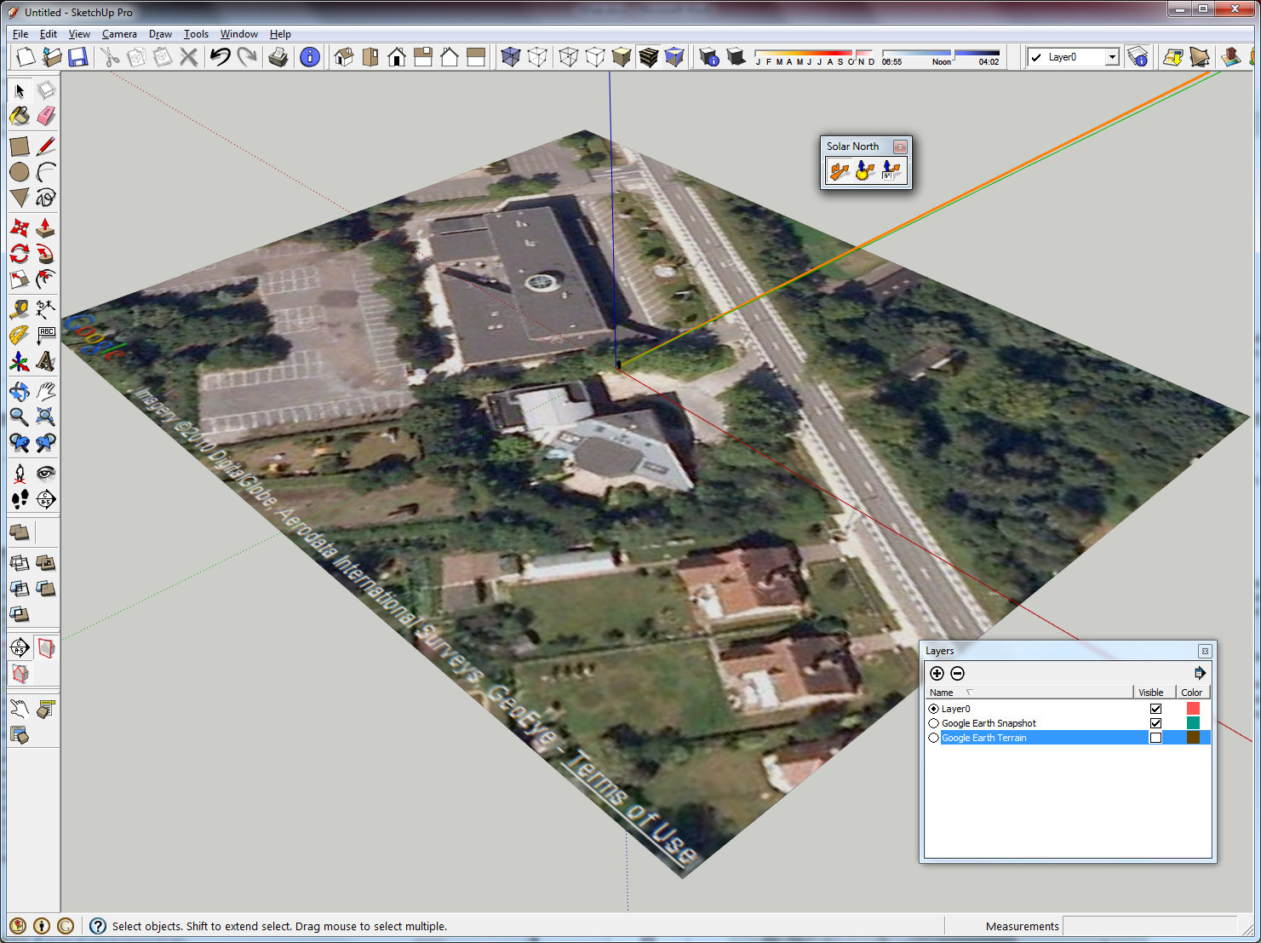1261x943 pixels.
Task: Select the Follow Me tool
Action: pyautogui.click(x=46, y=254)
